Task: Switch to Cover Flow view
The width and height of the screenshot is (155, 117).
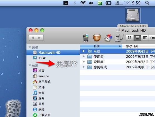Action: [152, 38]
